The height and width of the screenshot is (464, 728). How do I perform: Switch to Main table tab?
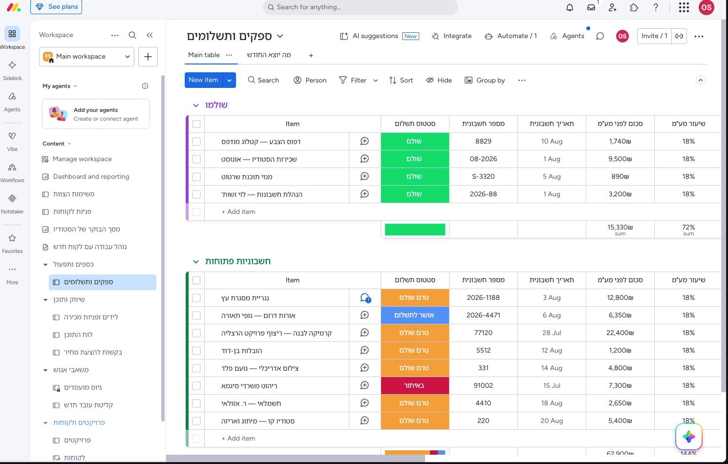tap(204, 55)
